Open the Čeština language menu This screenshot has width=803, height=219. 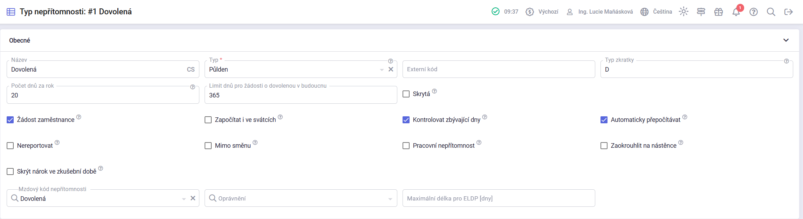656,12
